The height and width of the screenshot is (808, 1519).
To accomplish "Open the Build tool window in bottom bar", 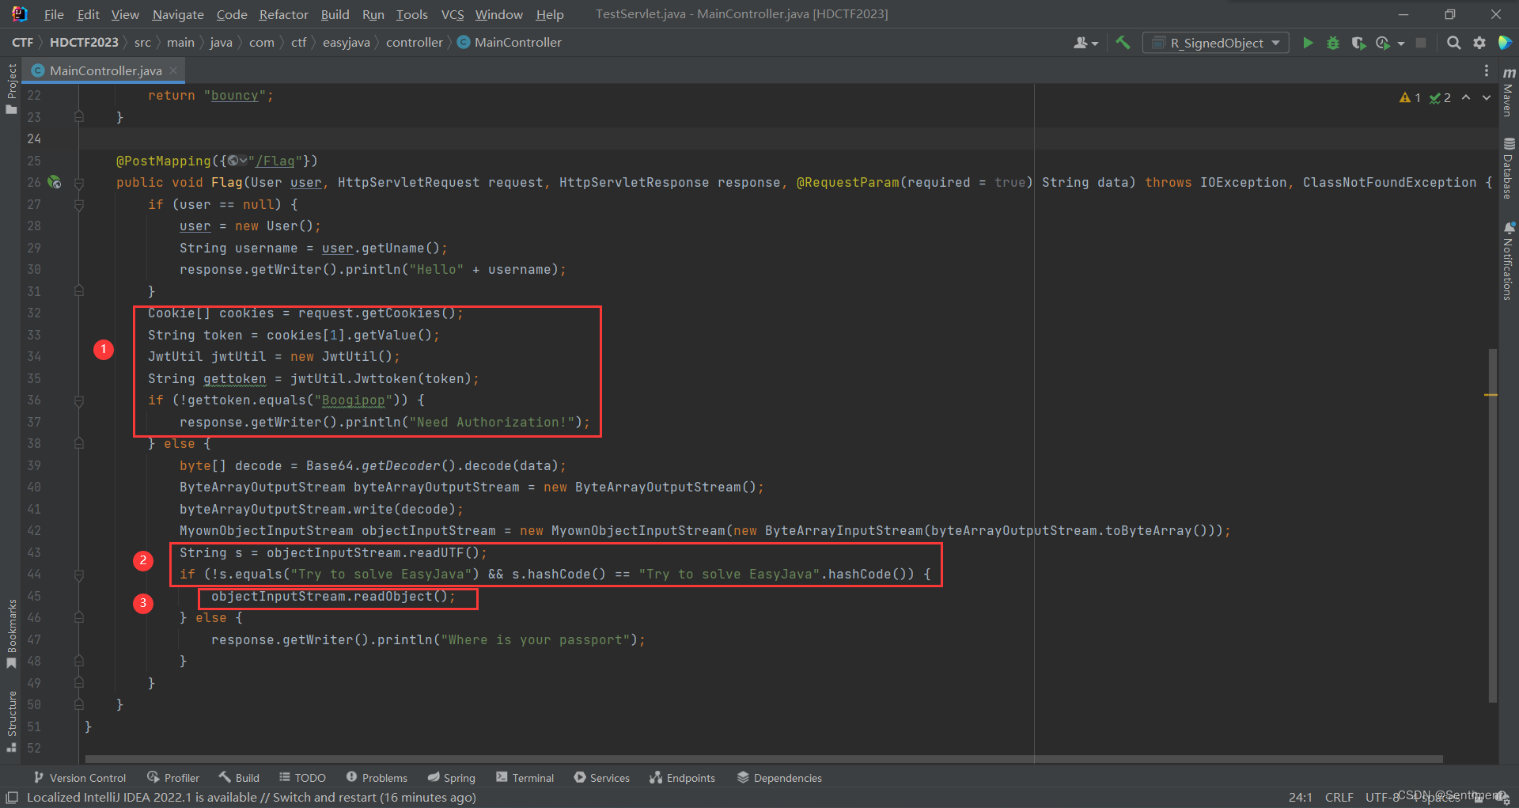I will (239, 778).
